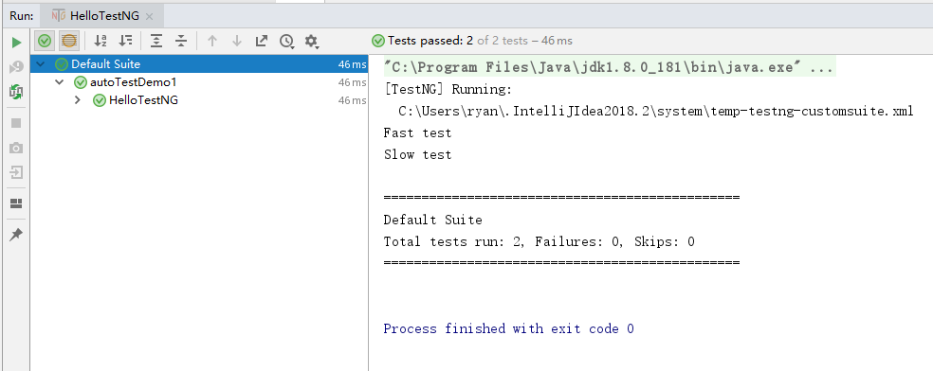Toggle Show Ignored tests filter
This screenshot has height=371, width=933.
click(x=69, y=41)
